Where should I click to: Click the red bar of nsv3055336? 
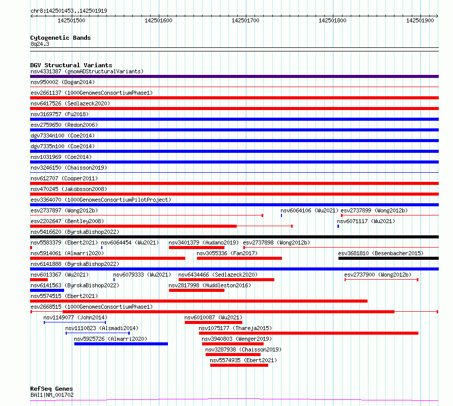(240, 258)
